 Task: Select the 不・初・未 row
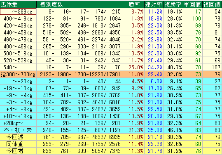111,130
